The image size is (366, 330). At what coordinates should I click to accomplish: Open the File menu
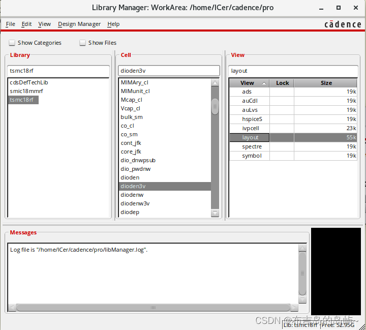tap(10, 24)
